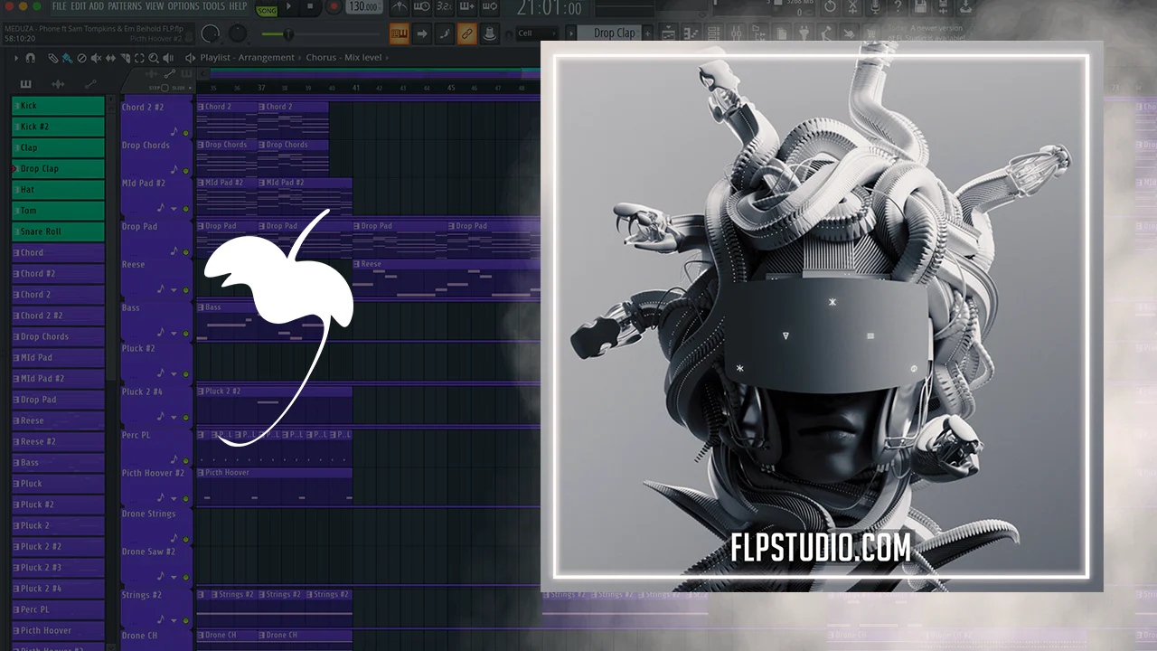The image size is (1157, 651).
Task: Show automation clips in the picker panel
Action: [90, 84]
